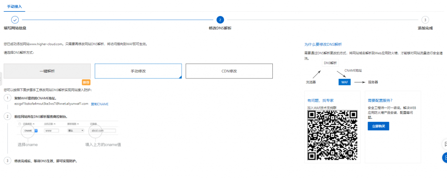The height and width of the screenshot is (179, 447).
Task: Click 填入上方的cname值 caption
Action: pyautogui.click(x=103, y=145)
